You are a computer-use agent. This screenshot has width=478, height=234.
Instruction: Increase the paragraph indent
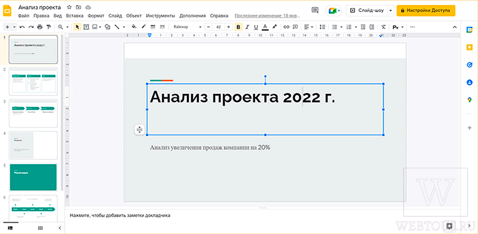point(372,27)
